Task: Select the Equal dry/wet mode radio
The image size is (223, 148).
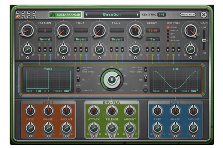Action: [168, 27]
